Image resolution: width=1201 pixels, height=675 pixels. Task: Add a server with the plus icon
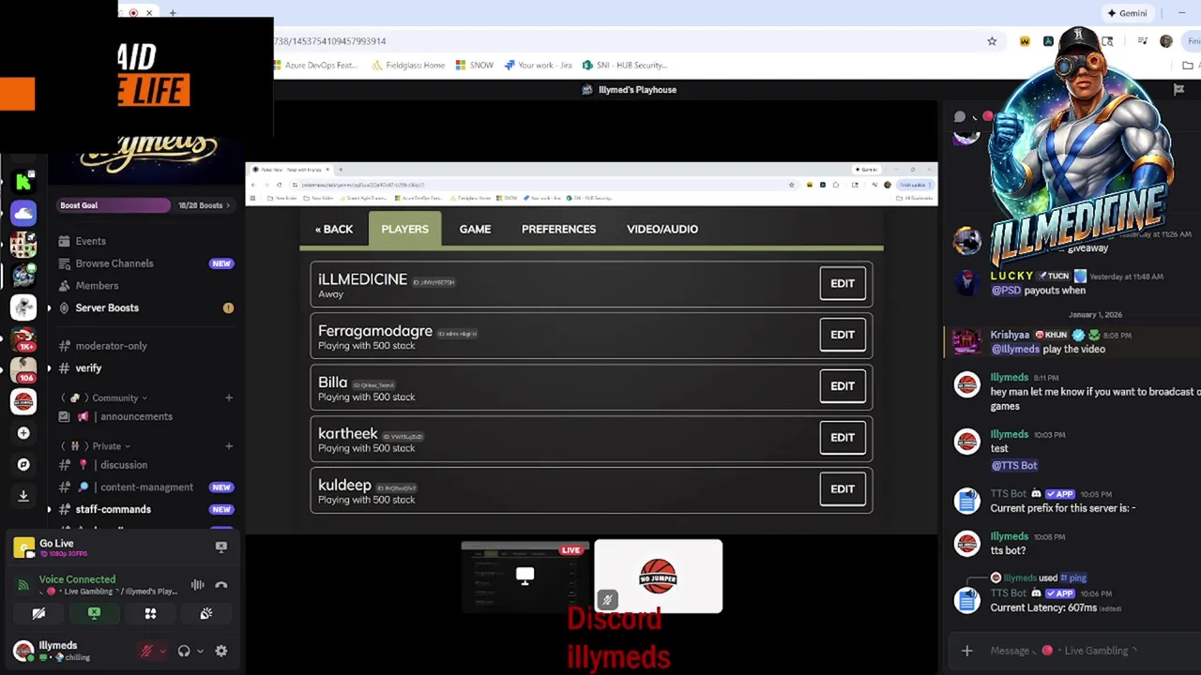(x=23, y=433)
